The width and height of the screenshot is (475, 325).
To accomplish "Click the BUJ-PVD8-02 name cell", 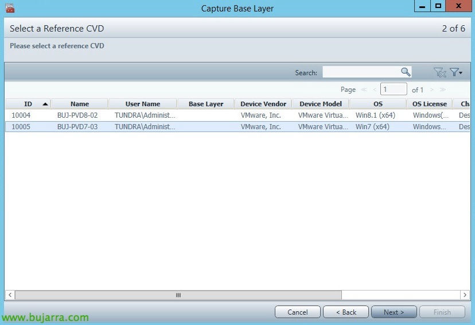I will pyautogui.click(x=77, y=115).
